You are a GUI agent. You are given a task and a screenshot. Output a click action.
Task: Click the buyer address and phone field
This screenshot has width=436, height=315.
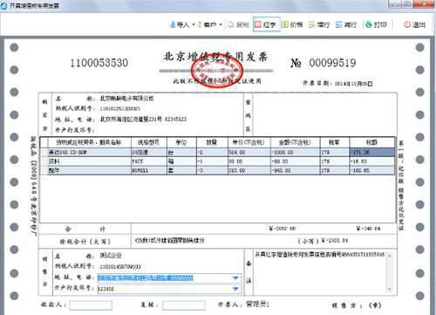143,120
